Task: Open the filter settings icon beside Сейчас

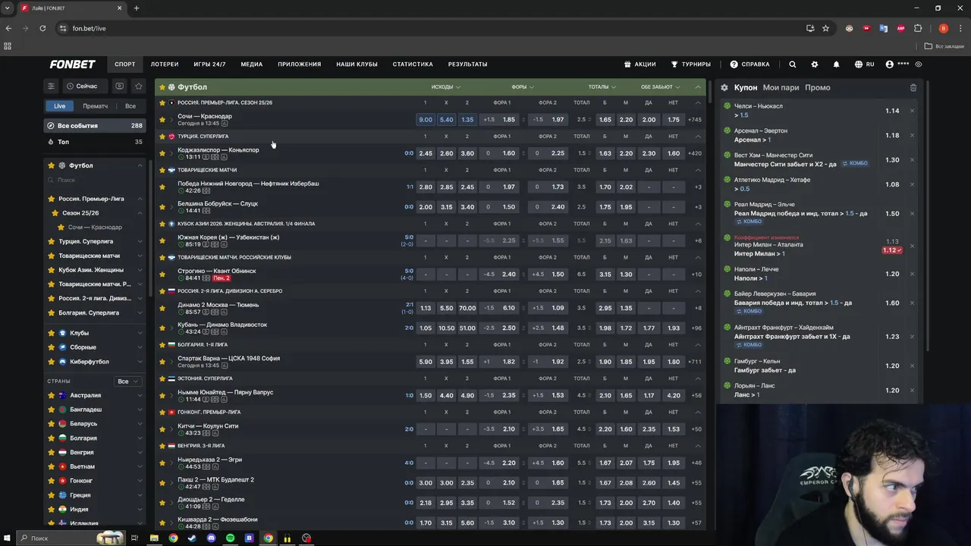Action: tap(51, 86)
